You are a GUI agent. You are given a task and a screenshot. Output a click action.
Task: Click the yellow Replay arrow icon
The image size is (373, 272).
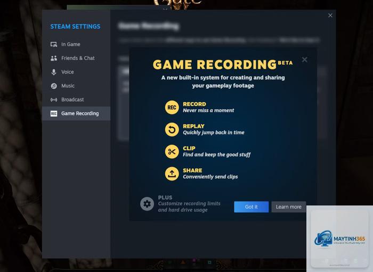click(172, 129)
